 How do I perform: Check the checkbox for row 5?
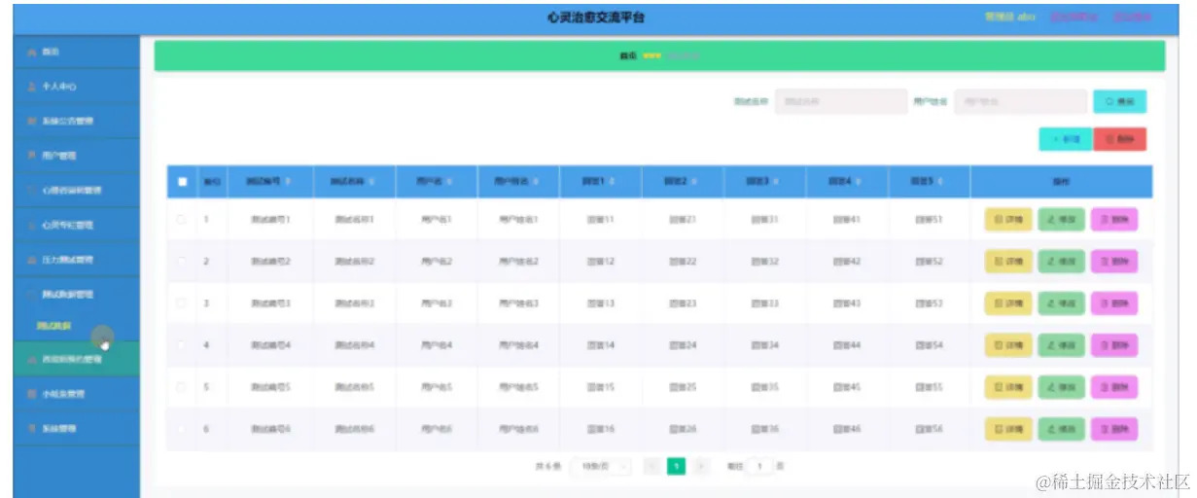pyautogui.click(x=182, y=387)
